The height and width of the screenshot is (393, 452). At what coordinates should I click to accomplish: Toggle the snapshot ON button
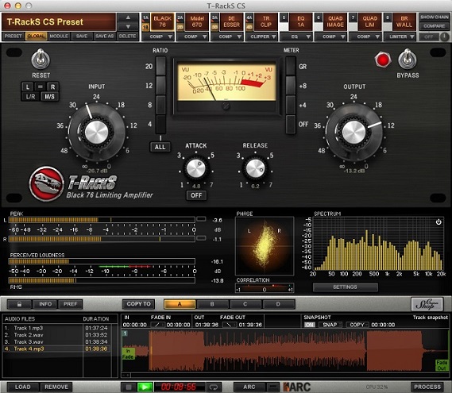coord(309,325)
